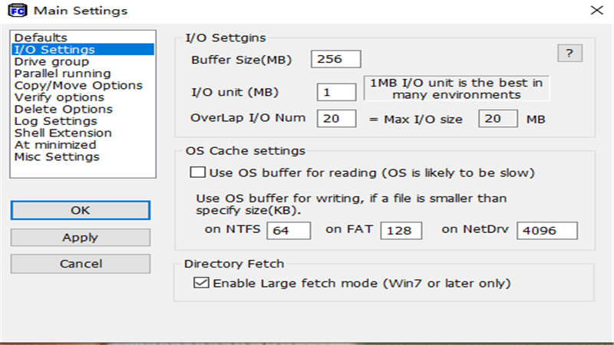Open Shell Extension settings
Screen dimensions: 614x345
[x=63, y=133]
